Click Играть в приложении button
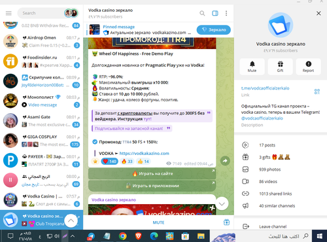327x242 pixels. (x=152, y=186)
